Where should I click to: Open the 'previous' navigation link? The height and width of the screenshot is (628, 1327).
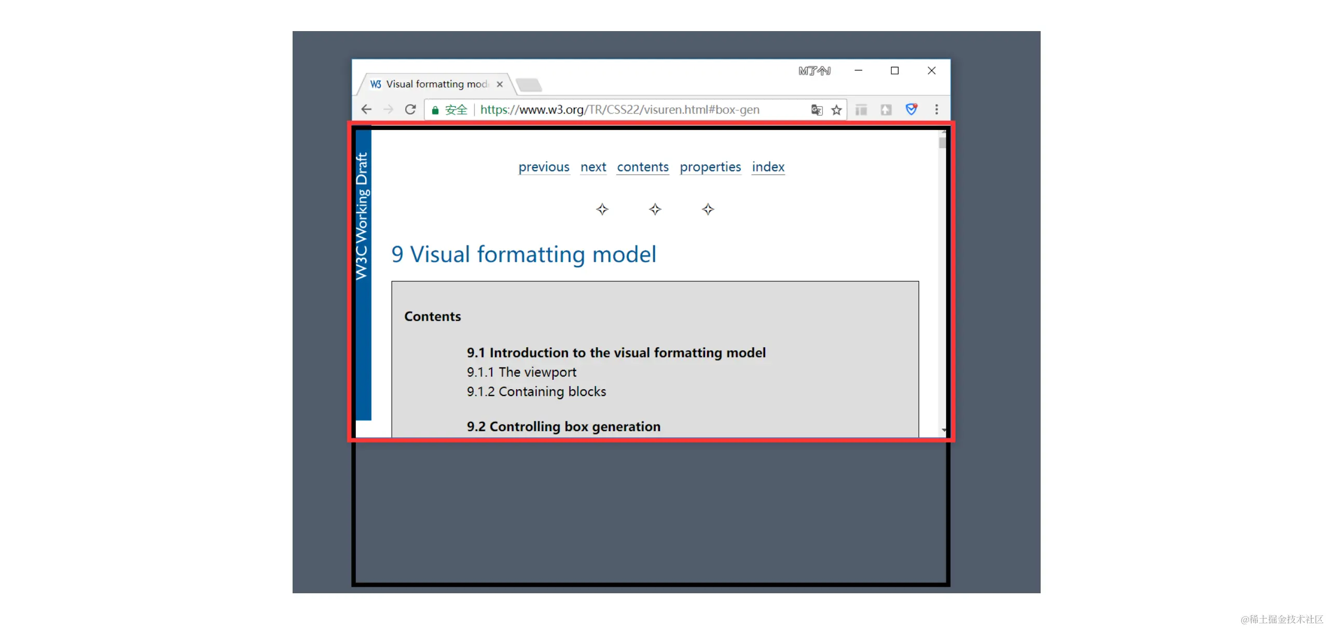click(x=544, y=167)
